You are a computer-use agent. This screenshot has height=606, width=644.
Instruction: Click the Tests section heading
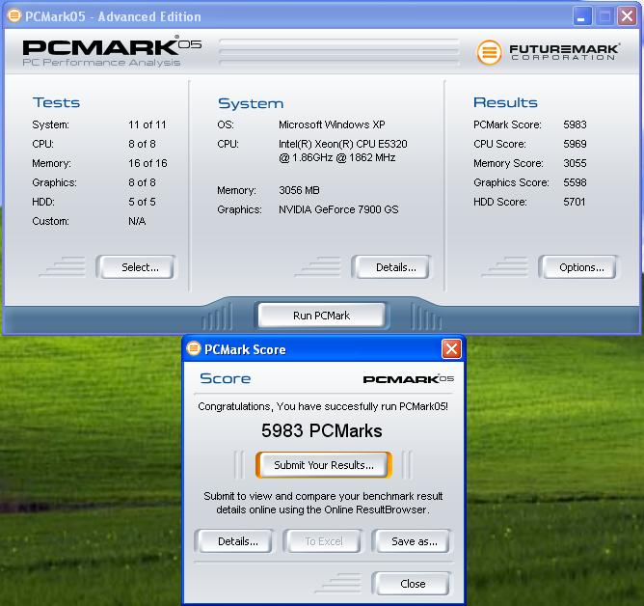[x=56, y=102]
